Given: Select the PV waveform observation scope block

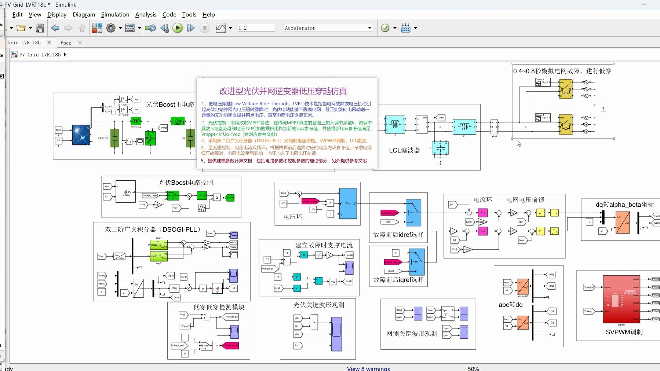Looking at the screenshot, I should [336, 334].
